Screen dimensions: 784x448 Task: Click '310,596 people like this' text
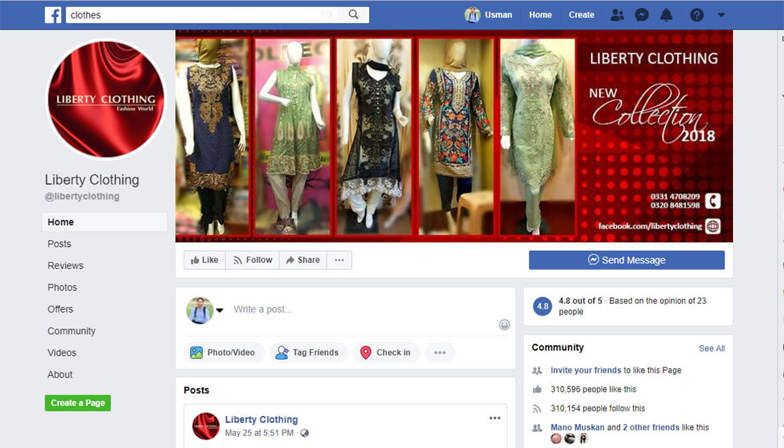(593, 389)
